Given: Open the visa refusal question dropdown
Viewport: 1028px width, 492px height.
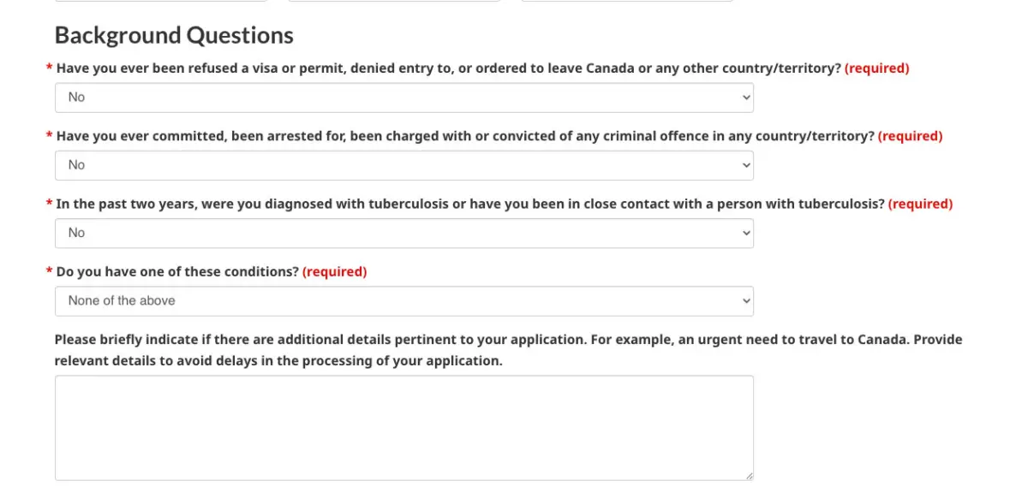Looking at the screenshot, I should (x=404, y=98).
